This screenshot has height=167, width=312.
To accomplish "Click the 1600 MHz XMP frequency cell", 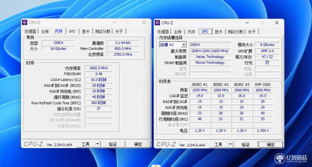I will tap(262, 90).
